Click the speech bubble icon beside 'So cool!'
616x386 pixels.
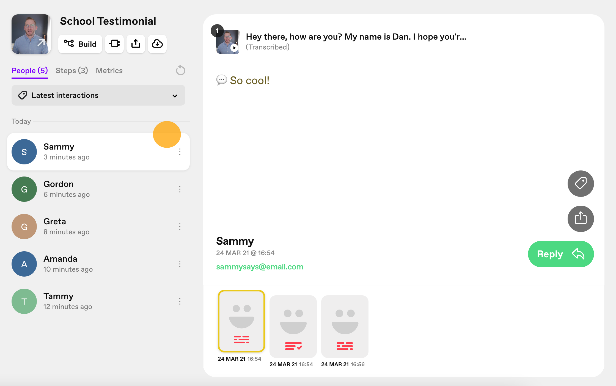[x=222, y=80]
